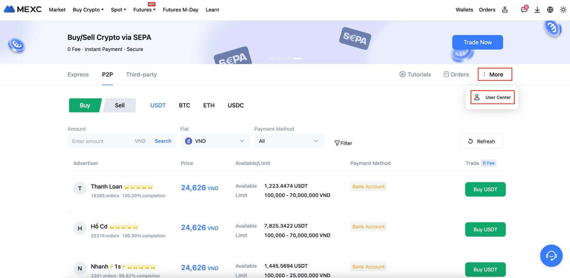The image size is (570, 278).
Task: Click the download app icon
Action: point(537,10)
